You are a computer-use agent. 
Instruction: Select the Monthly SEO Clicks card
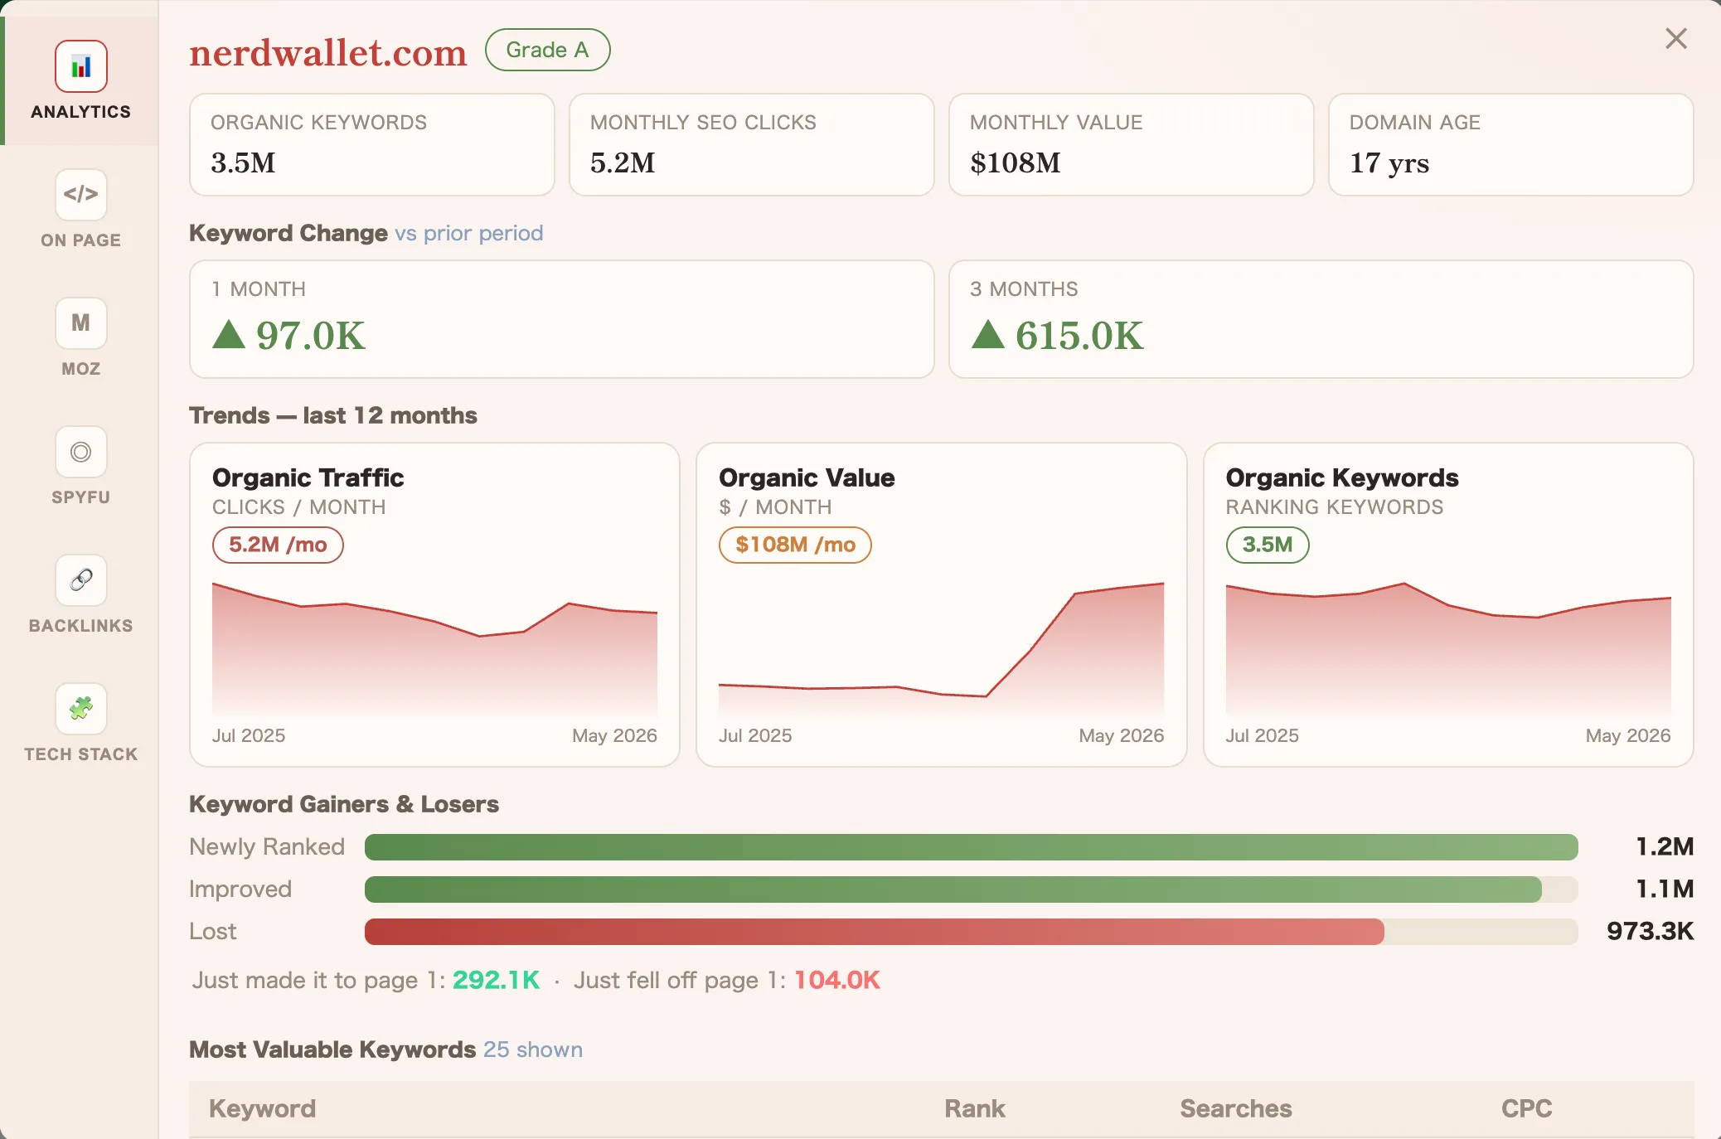[752, 145]
